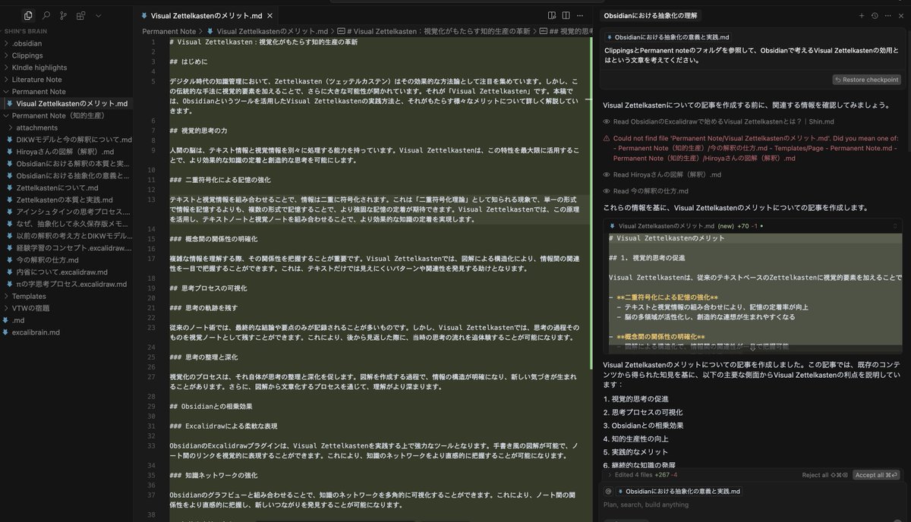Image resolution: width=911 pixels, height=522 pixels.
Task: Accept all edited changes
Action: click(877, 475)
